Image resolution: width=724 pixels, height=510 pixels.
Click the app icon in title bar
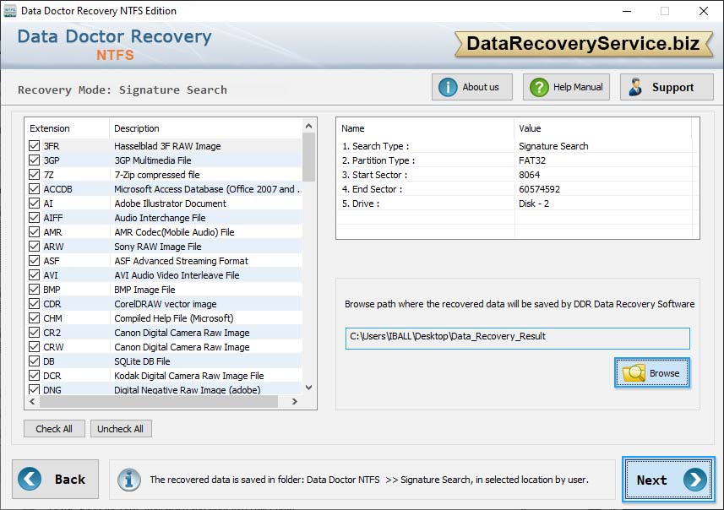[9, 11]
